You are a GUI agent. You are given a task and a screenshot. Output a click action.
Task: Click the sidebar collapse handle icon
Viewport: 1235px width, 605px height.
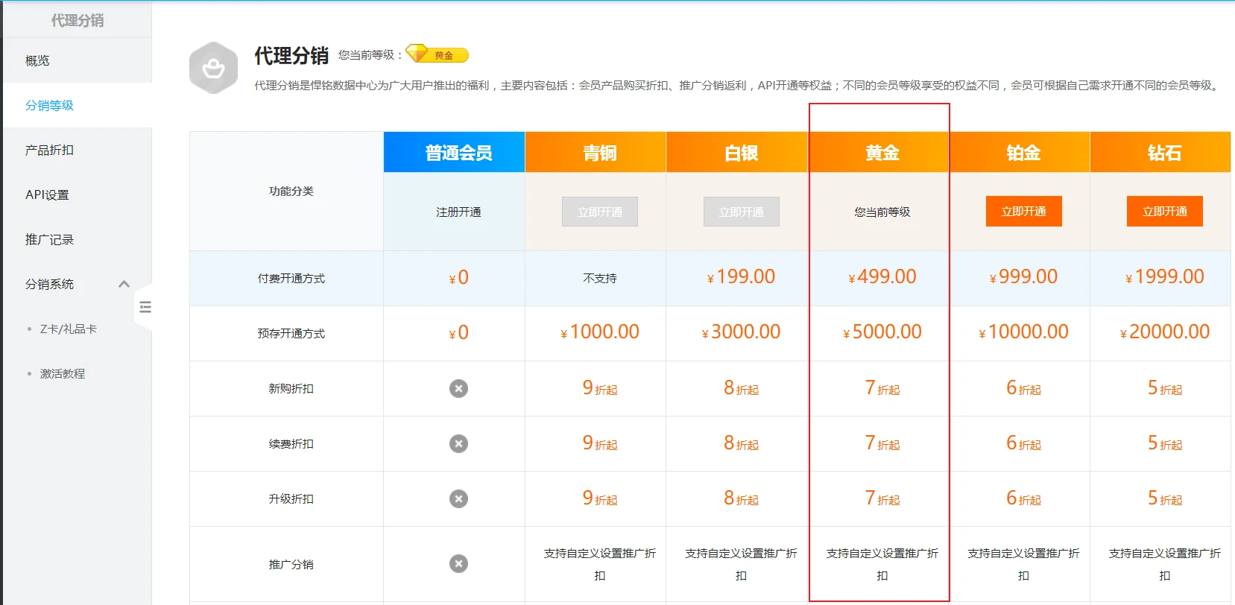click(145, 307)
